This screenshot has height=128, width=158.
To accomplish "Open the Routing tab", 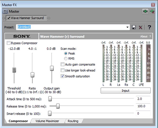I will 73,121.
